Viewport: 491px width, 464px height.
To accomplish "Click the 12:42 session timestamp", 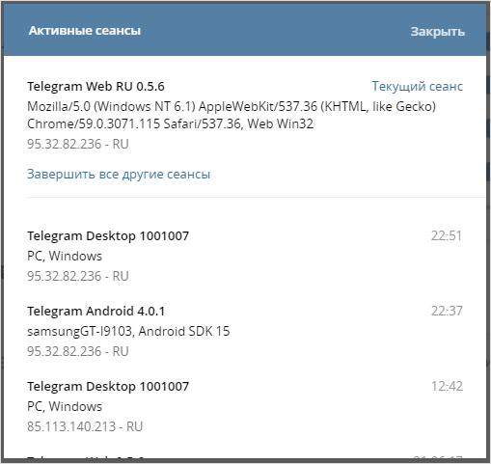I will coord(447,386).
